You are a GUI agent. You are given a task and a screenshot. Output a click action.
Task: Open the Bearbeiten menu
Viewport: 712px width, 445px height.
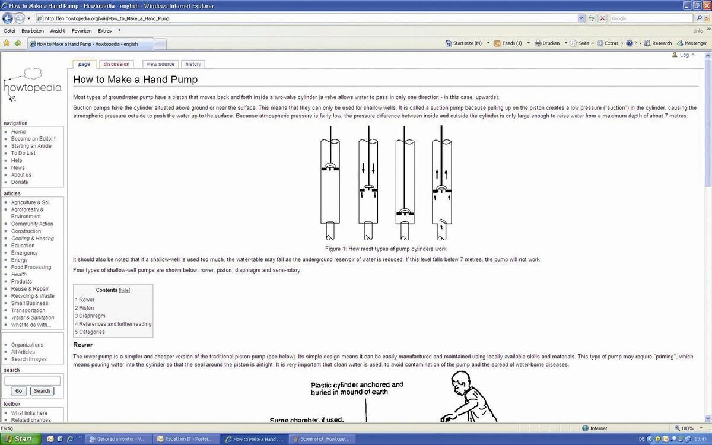click(x=33, y=31)
